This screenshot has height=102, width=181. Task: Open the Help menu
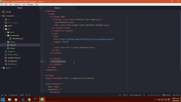click(36, 5)
